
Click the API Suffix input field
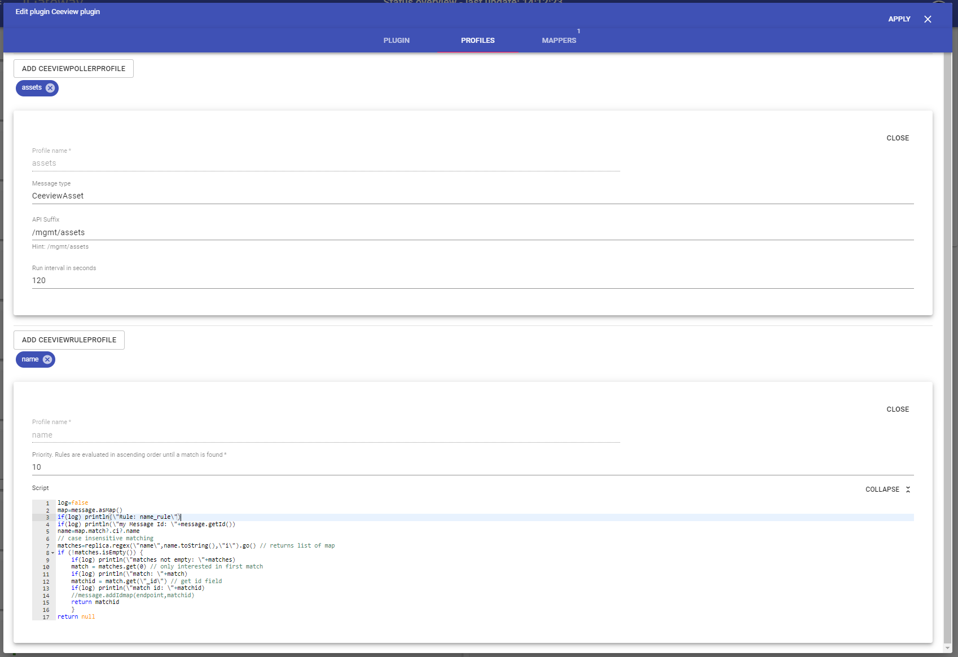click(472, 232)
